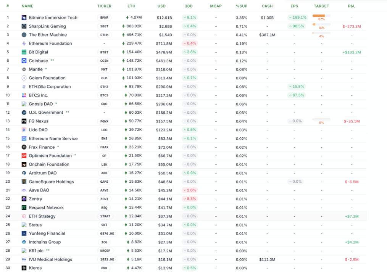Sort by the ETH column header
Viewport: 387px width, 272px height.
tap(131, 6)
